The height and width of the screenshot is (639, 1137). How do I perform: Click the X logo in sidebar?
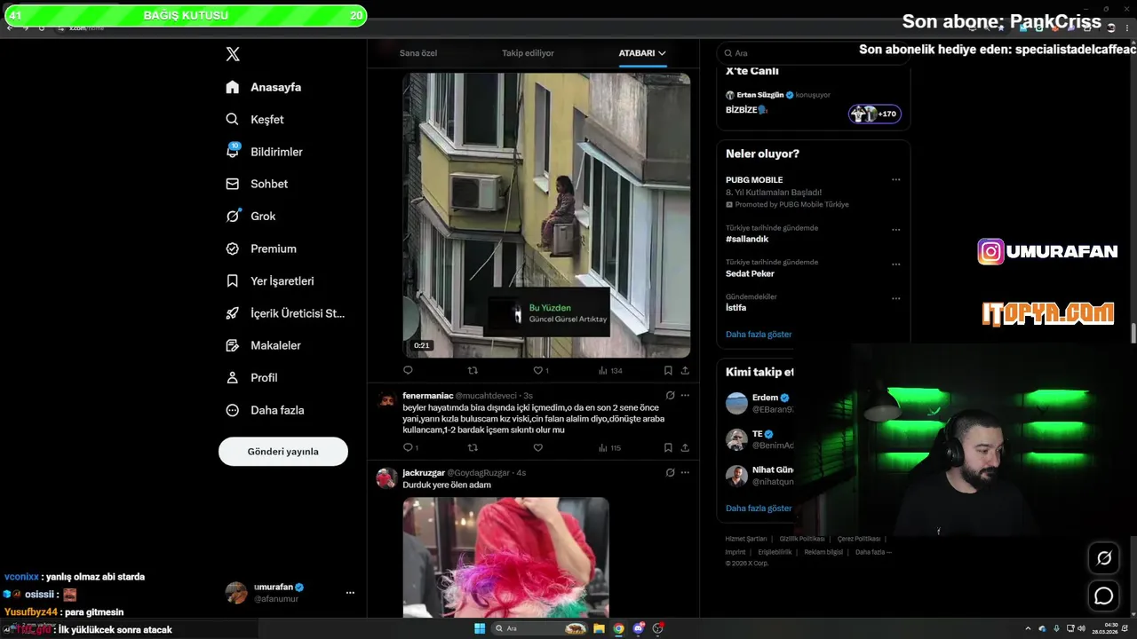click(x=233, y=54)
